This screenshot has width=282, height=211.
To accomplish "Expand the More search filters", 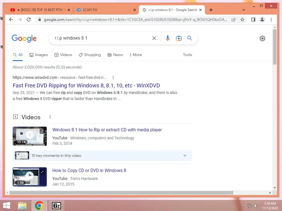I will pos(135,55).
